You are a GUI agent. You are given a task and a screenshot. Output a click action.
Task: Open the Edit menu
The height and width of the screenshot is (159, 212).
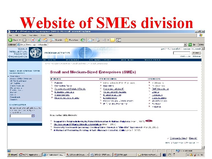coord(16,35)
